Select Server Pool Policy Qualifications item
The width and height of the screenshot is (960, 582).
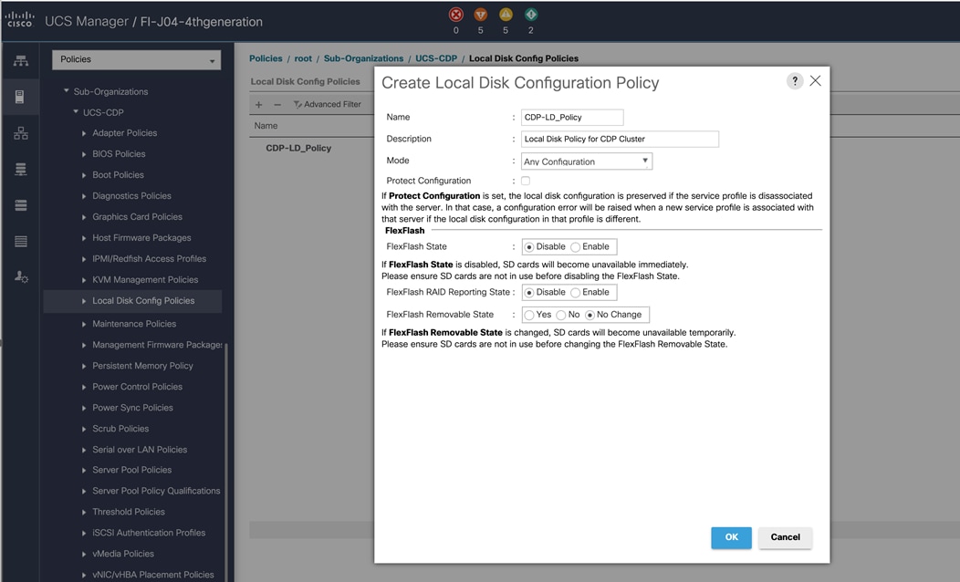click(156, 491)
